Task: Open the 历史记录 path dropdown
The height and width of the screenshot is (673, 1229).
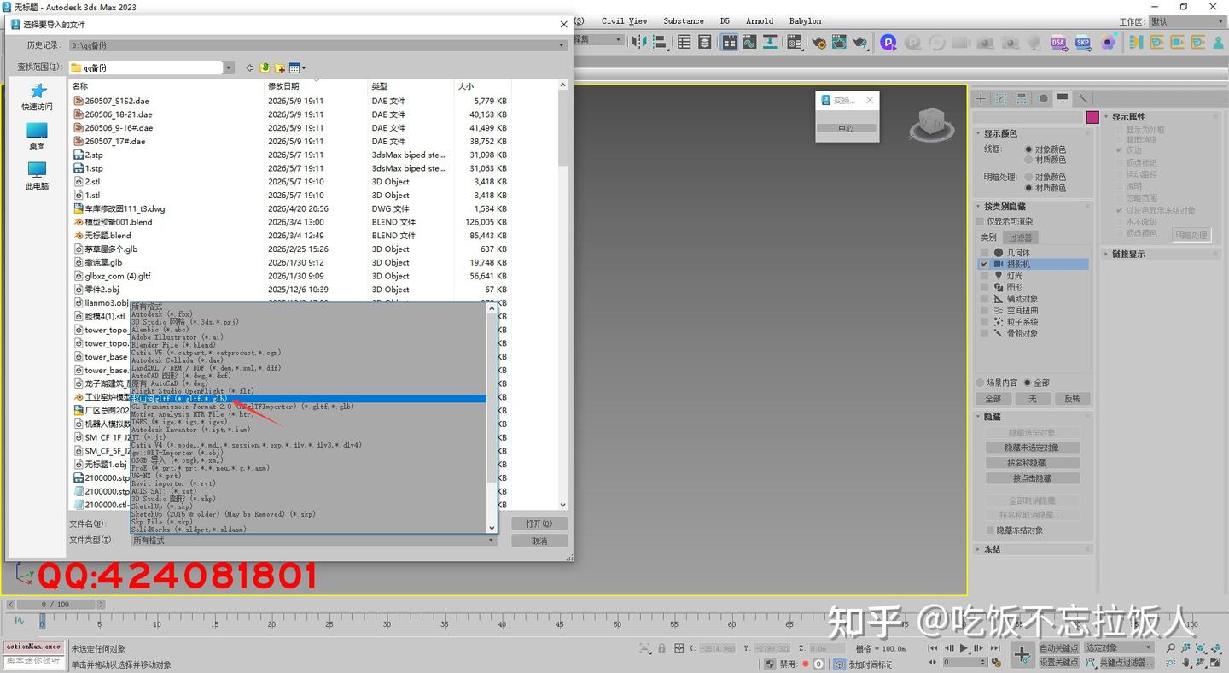Action: tap(562, 45)
